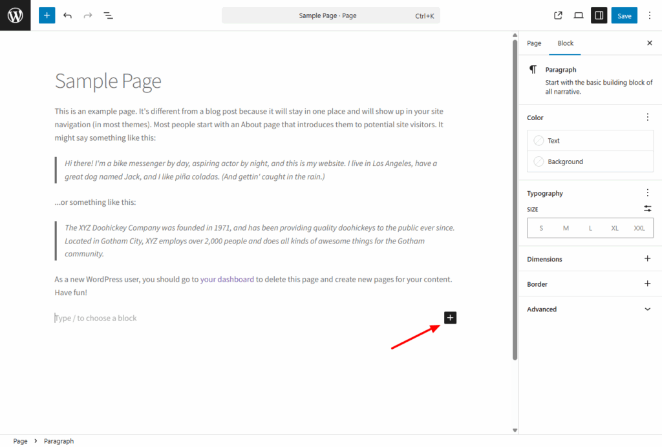Screen dimensions: 662x447
Task: Toggle the Settings sidebar panel
Action: tap(599, 16)
